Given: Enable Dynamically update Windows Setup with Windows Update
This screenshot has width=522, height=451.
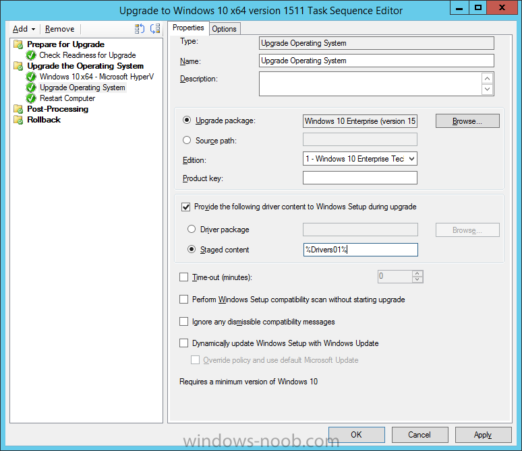Looking at the screenshot, I should [183, 343].
